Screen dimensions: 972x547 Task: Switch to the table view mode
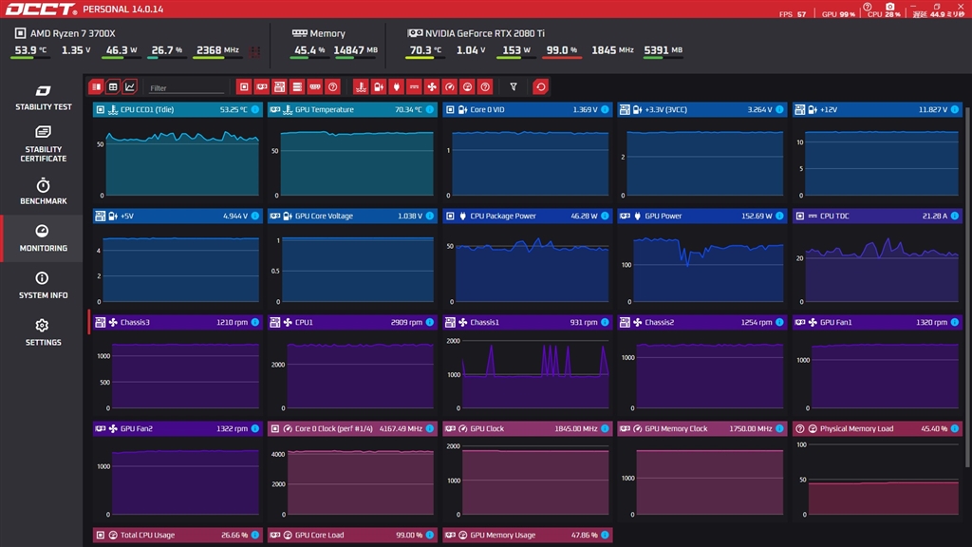pos(113,86)
